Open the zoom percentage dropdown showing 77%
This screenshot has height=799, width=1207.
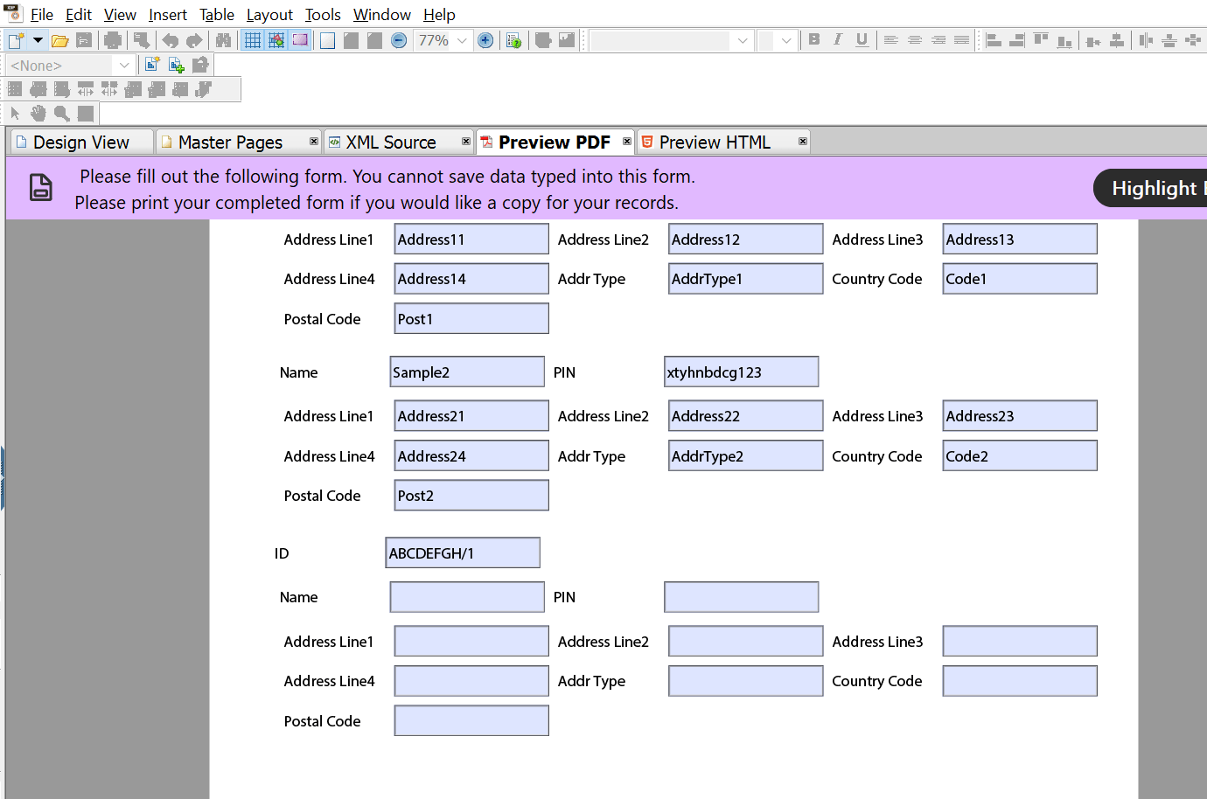[x=461, y=39]
